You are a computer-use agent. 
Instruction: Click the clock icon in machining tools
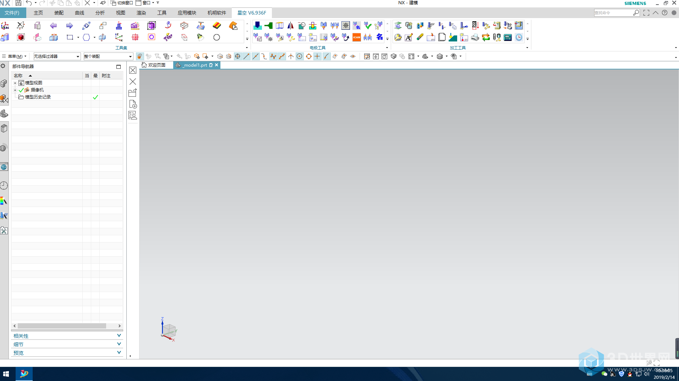coord(519,37)
